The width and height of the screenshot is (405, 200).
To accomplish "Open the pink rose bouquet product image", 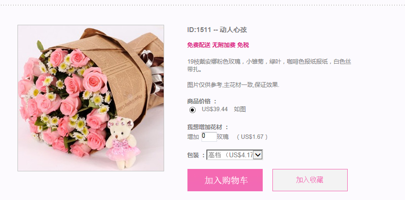I will (91, 98).
